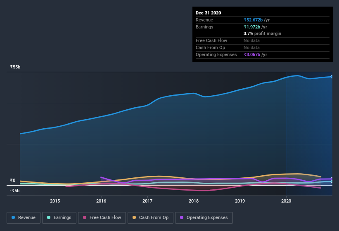Click the ₹1.972b earnings value
Screen dimensions: 339x231
click(252, 27)
